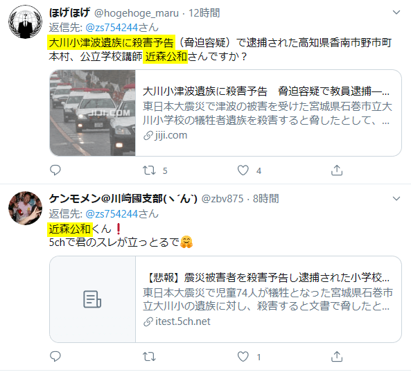Screen dimensions: 411x379
Task: Share the hogehoge_maru tweet
Action: pyautogui.click(x=337, y=170)
